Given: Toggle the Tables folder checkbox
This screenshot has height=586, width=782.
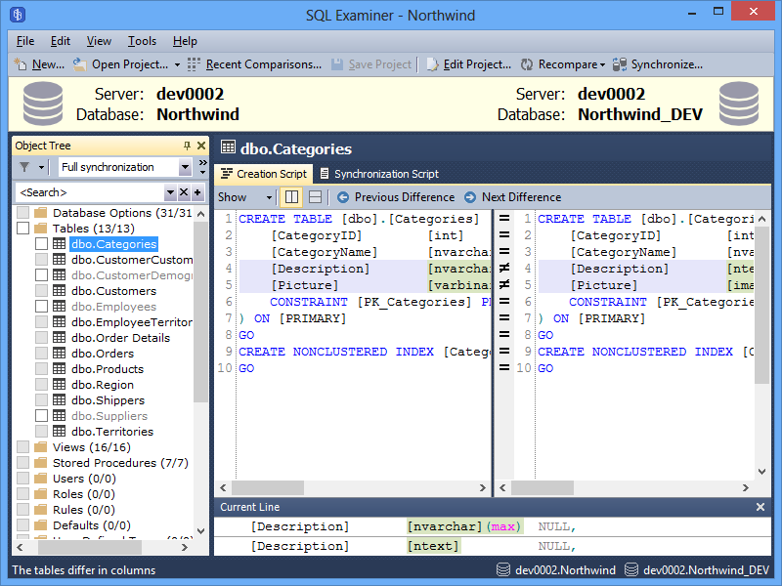Looking at the screenshot, I should [x=22, y=229].
